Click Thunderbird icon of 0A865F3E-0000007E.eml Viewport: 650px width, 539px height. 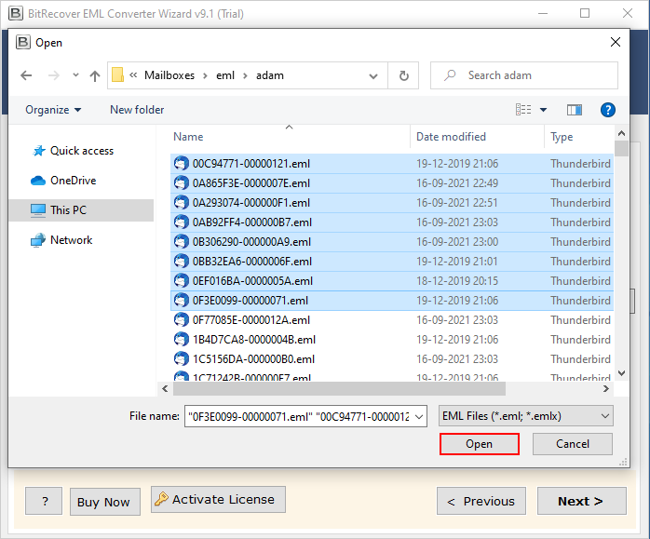(182, 183)
